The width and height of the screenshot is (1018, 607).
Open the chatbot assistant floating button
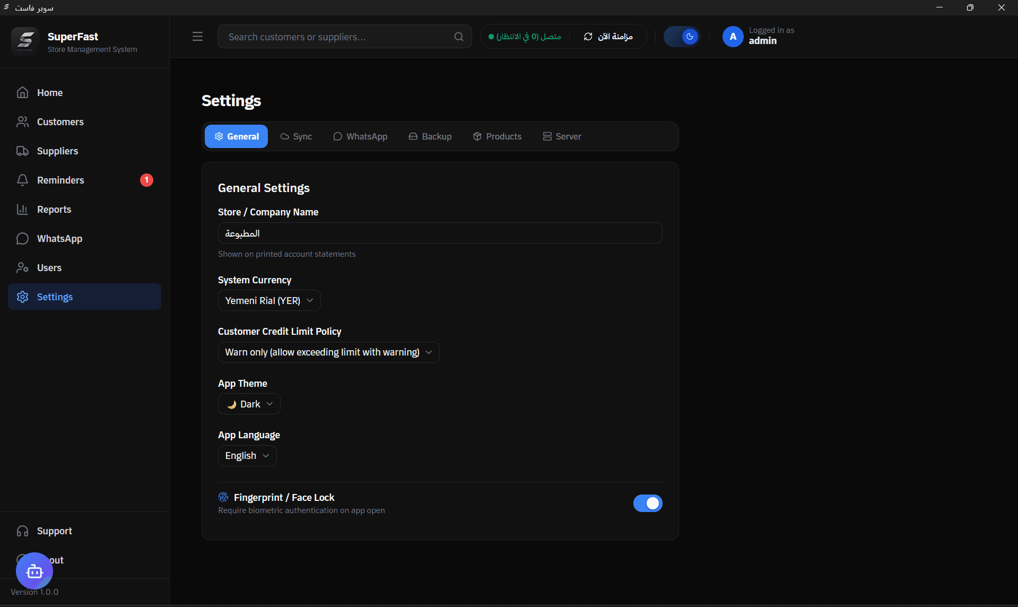pos(34,571)
